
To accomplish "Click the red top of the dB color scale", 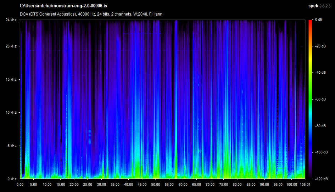I will coord(310,22).
